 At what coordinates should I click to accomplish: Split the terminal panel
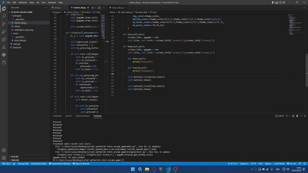(293, 116)
